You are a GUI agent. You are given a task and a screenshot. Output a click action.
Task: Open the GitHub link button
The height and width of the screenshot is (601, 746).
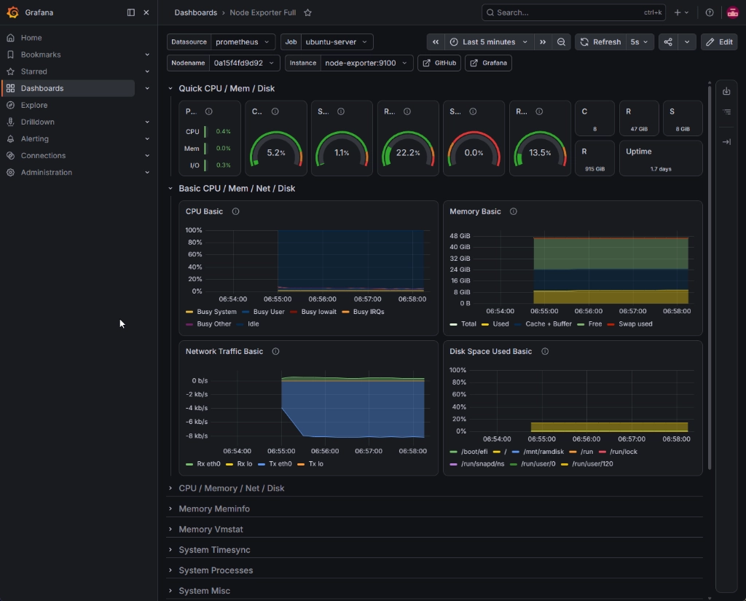click(x=439, y=63)
